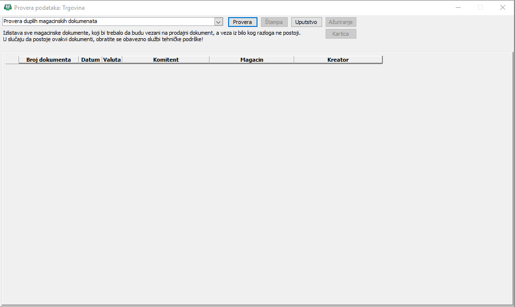
Task: Click the 'Izlistava sve magacinske dokumente' description text
Action: (151, 33)
